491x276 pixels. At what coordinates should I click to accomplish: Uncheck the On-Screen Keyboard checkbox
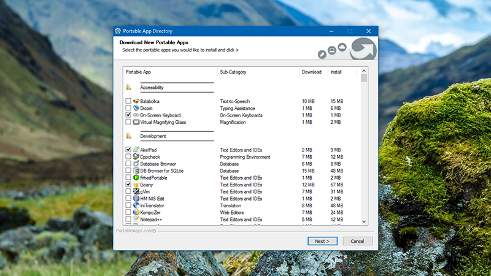coord(128,115)
